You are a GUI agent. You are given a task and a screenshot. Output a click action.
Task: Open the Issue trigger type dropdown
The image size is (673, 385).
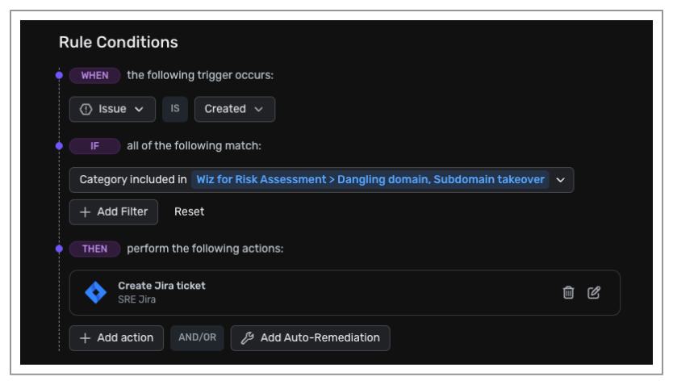click(x=112, y=109)
